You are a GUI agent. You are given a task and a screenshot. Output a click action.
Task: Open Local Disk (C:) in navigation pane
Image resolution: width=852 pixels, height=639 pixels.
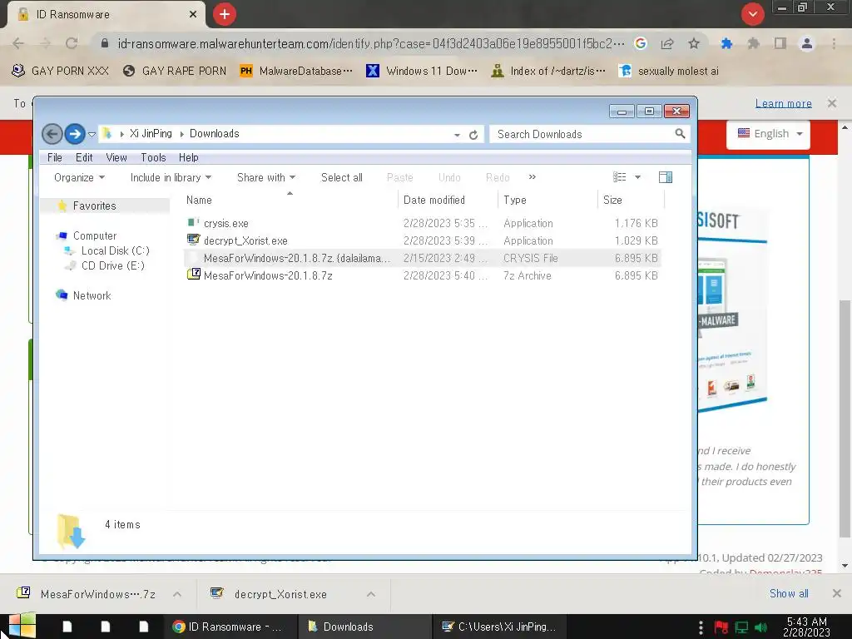115,251
